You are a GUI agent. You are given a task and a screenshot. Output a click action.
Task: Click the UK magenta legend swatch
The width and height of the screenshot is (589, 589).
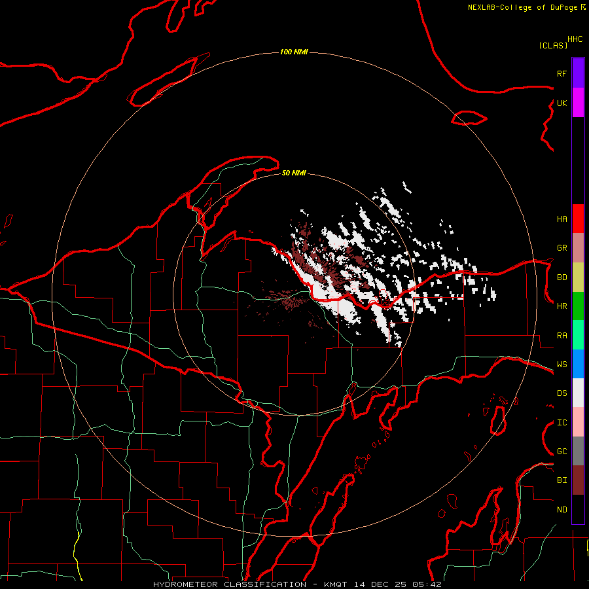578,103
